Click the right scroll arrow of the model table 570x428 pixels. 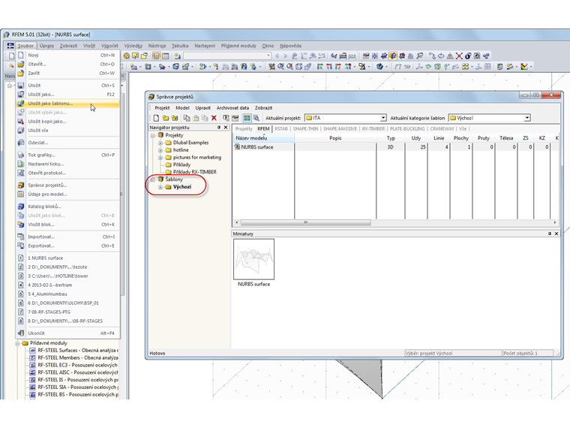555,222
